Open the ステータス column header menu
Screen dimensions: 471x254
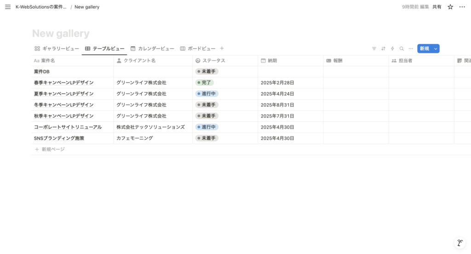[x=214, y=61]
